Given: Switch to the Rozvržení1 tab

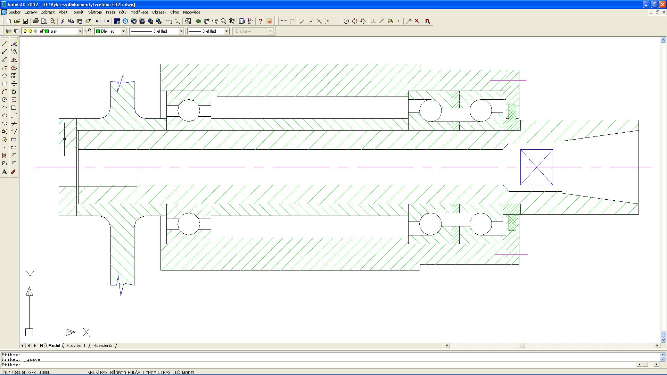Looking at the screenshot, I should tap(76, 345).
